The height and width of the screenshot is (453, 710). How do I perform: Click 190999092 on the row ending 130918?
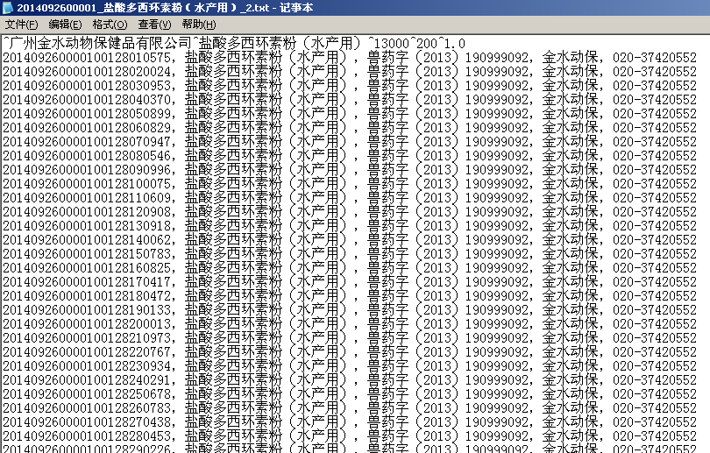point(497,225)
